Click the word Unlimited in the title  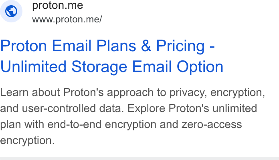(x=33, y=66)
